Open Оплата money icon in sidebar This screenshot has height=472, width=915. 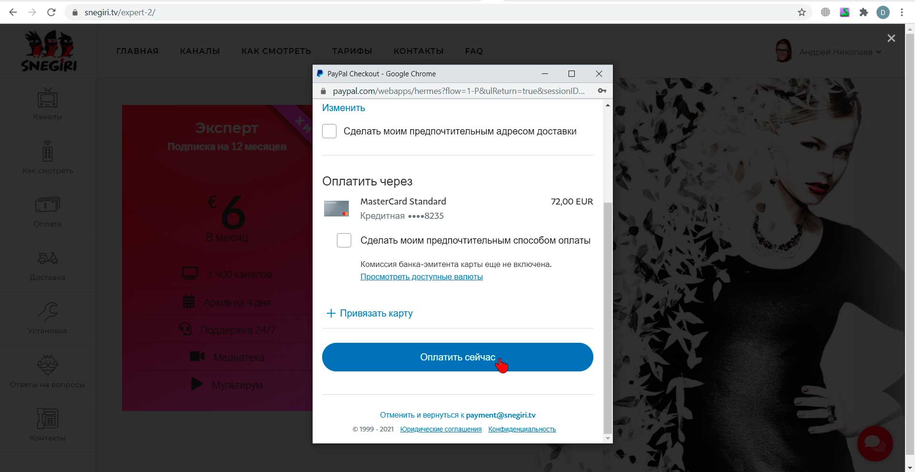(x=48, y=205)
